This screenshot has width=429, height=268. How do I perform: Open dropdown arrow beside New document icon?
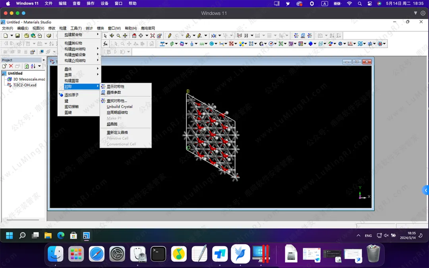coord(12,36)
